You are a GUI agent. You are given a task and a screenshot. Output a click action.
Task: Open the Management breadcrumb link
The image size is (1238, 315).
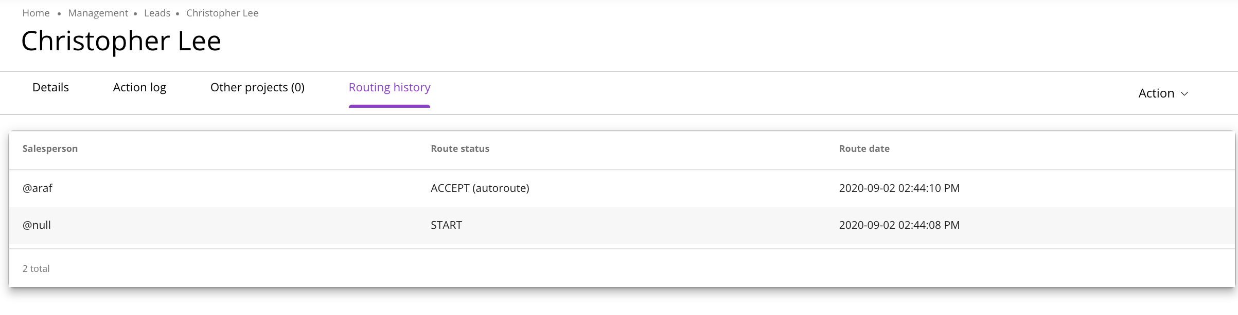[x=98, y=13]
